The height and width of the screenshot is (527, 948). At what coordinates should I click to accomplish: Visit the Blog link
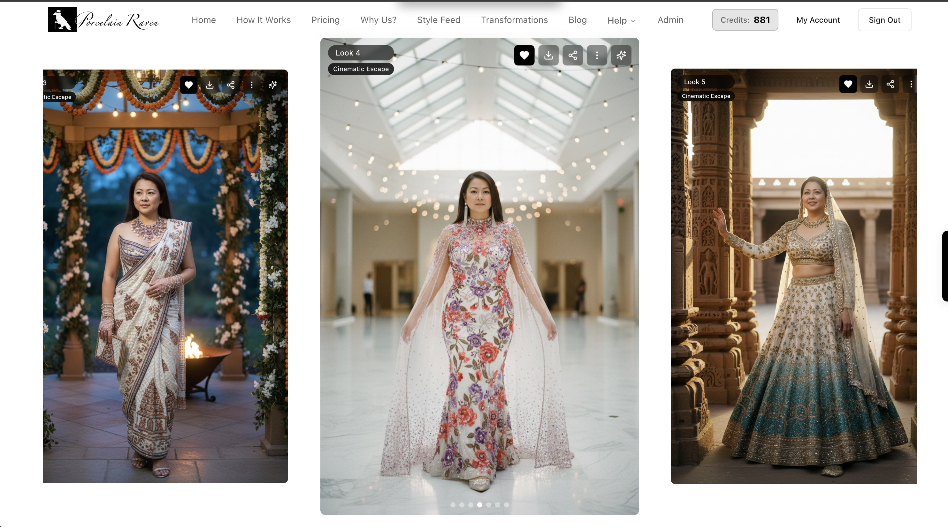pos(577,20)
